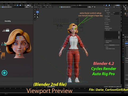The height and width of the screenshot is (96, 128).
Task: Switch main viewport to wireframe shading
Action: pyautogui.click(x=116, y=5)
